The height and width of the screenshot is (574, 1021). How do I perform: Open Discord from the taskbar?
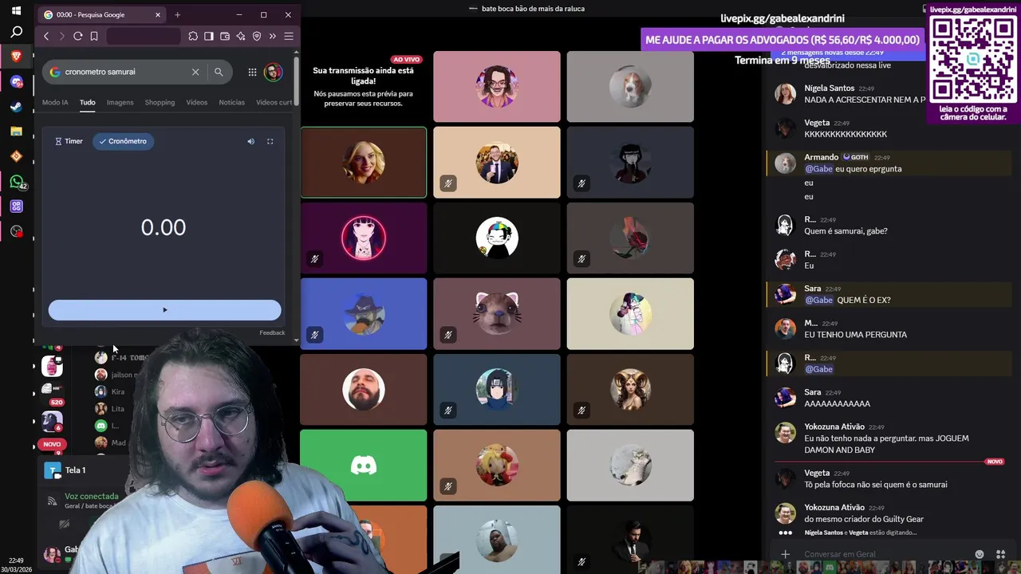pyautogui.click(x=16, y=81)
